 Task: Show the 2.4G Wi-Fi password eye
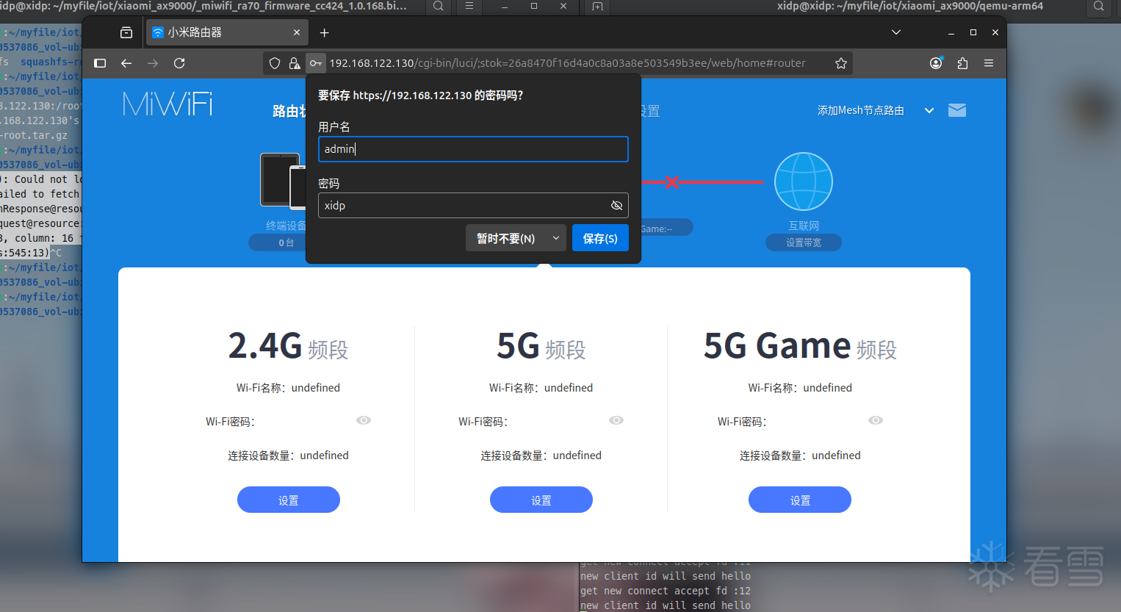tap(364, 420)
